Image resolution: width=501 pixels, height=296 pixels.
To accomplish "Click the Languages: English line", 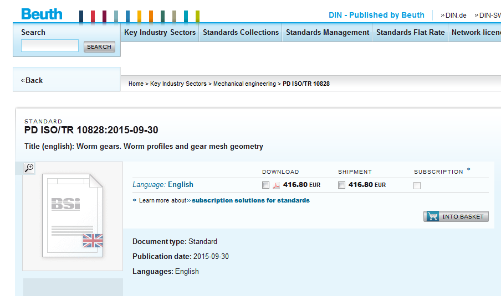I will click(x=166, y=272).
